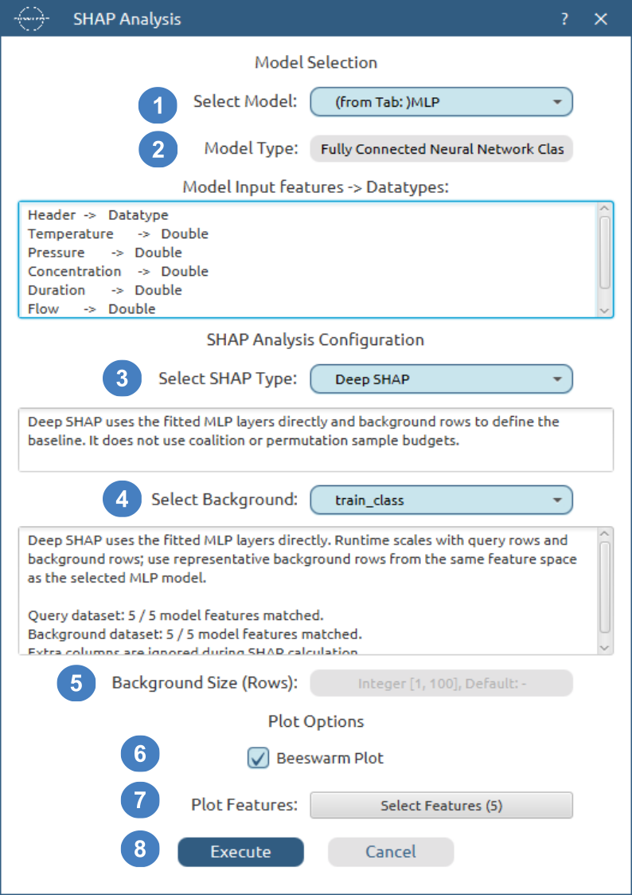Click the 'Plot Features:' label

click(x=244, y=806)
